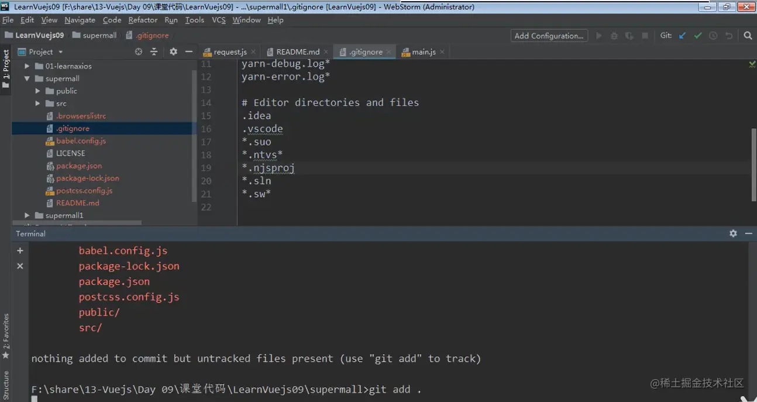Open the Edit menu
The height and width of the screenshot is (402, 757).
click(x=27, y=20)
